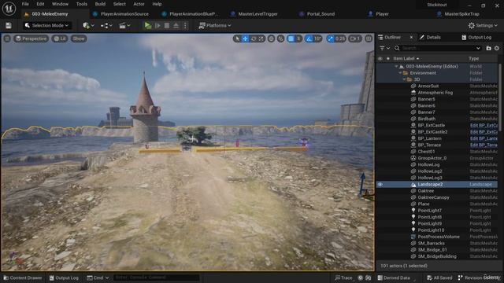Image resolution: width=504 pixels, height=283 pixels.
Task: Toggle scale snapping on or off
Action: click(x=330, y=39)
